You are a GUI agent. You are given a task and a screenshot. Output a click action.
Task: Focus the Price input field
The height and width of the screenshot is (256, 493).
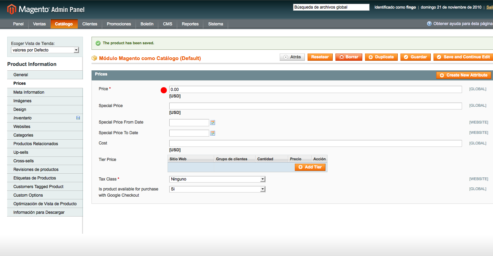coord(315,90)
